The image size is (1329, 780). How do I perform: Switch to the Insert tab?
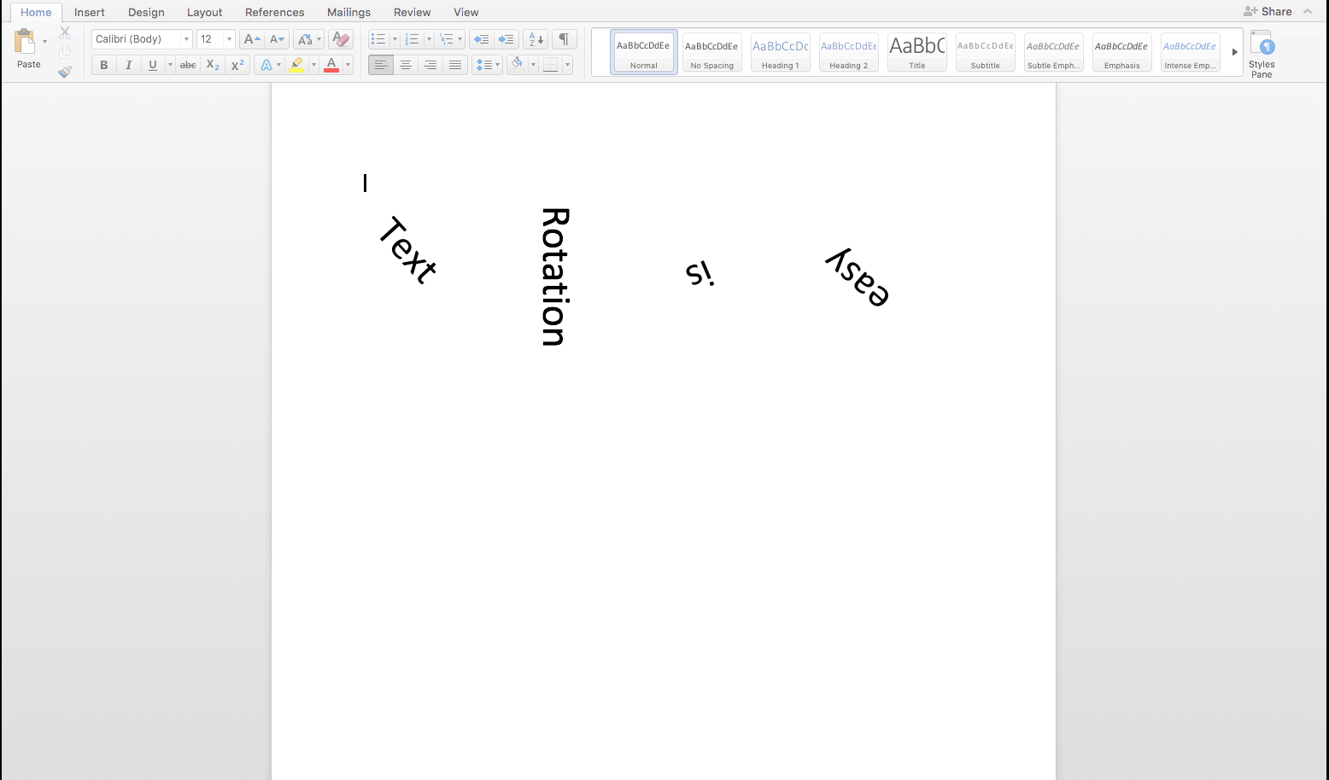pyautogui.click(x=90, y=12)
